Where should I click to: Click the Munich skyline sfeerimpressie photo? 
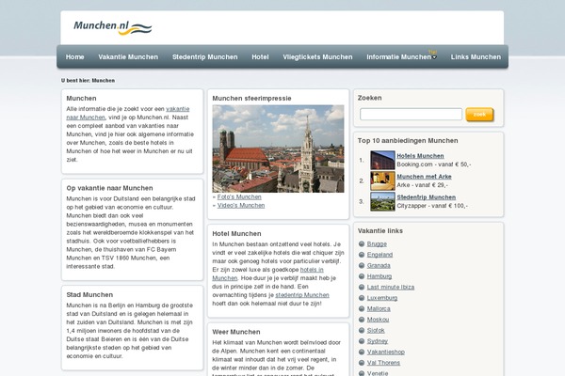tap(278, 149)
